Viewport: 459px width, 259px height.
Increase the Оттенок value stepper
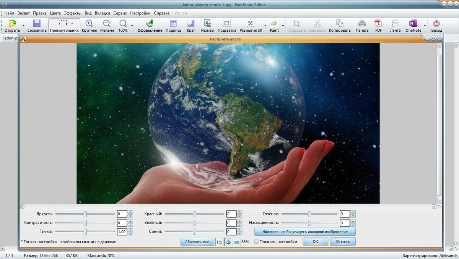click(x=353, y=212)
